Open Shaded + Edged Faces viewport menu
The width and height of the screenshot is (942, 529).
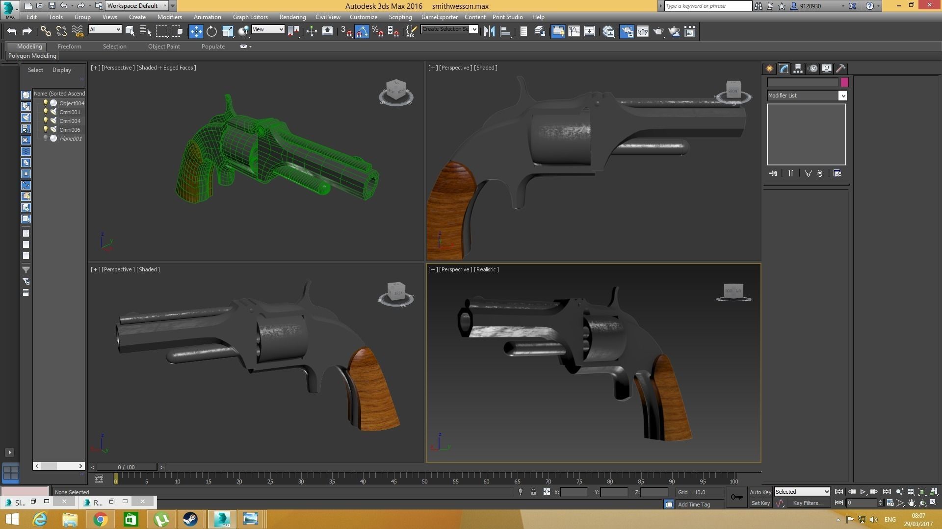tap(166, 68)
